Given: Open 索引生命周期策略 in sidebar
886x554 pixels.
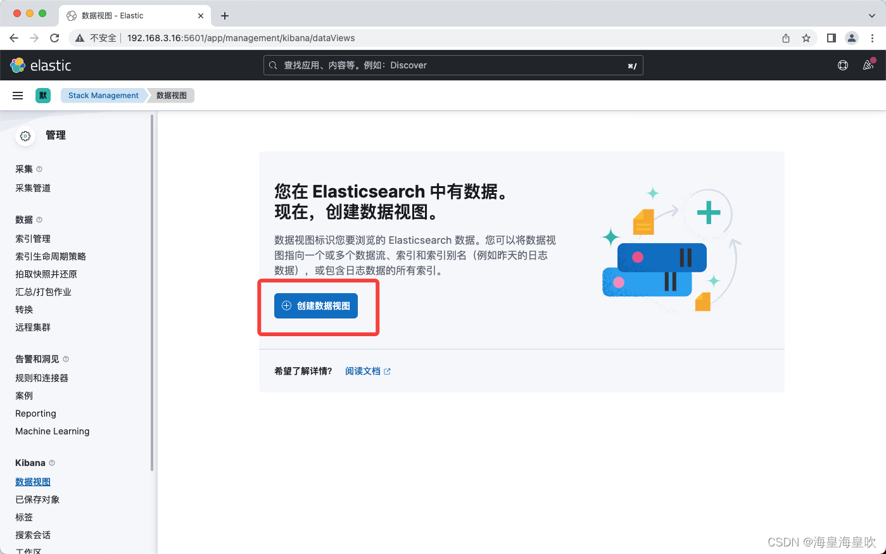Looking at the screenshot, I should pos(51,256).
